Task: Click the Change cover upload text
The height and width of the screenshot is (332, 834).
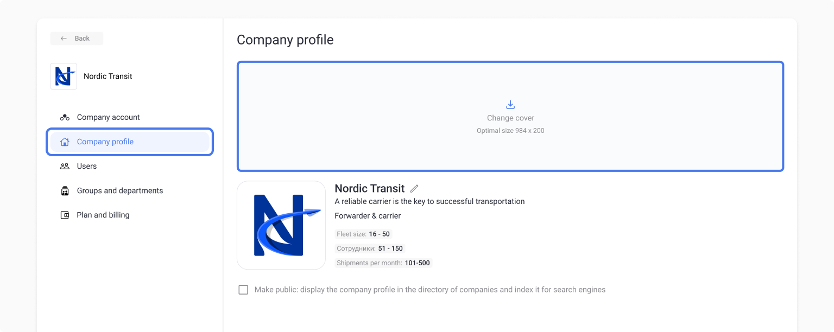Action: click(x=510, y=118)
